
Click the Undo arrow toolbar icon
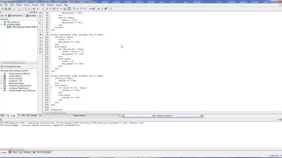coord(34,9)
